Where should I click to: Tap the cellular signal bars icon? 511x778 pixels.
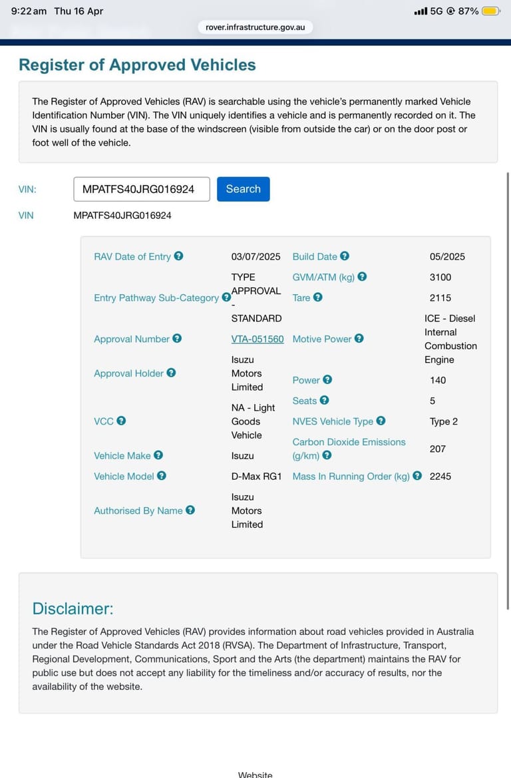pos(421,11)
